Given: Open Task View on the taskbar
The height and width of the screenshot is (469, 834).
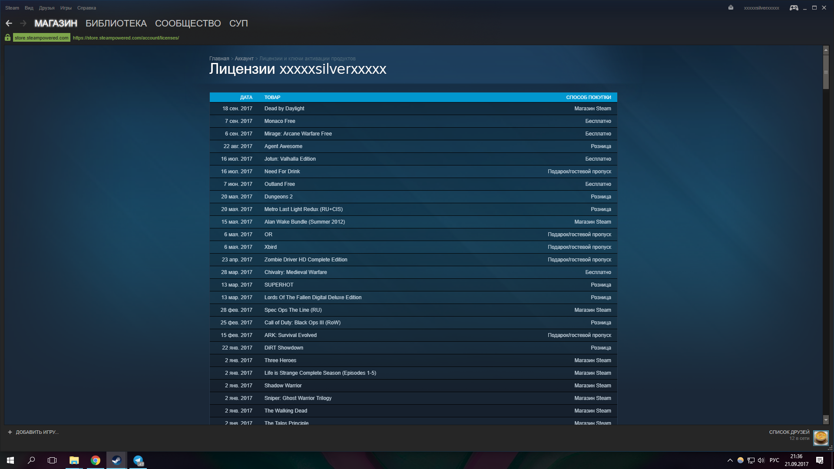Looking at the screenshot, I should click(52, 460).
